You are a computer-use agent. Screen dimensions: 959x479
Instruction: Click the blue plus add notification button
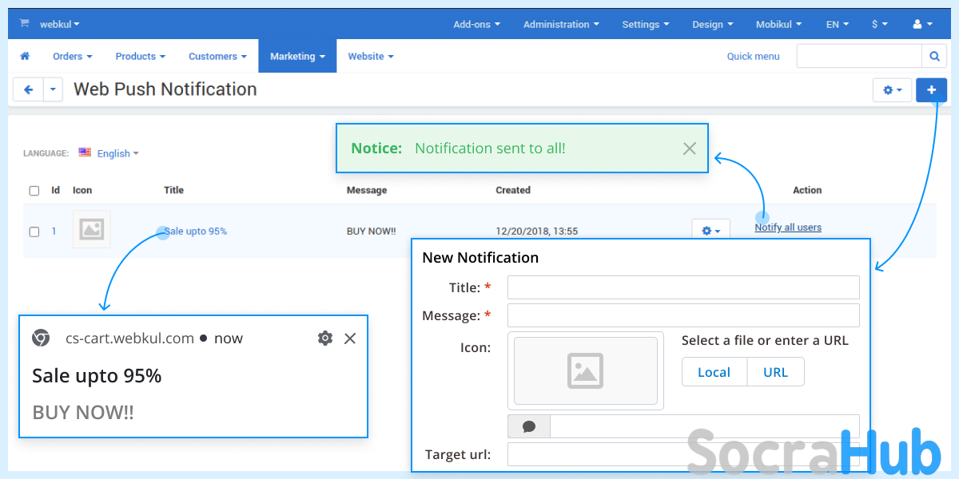931,90
